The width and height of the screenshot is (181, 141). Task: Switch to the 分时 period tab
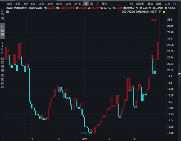pos(9,4)
